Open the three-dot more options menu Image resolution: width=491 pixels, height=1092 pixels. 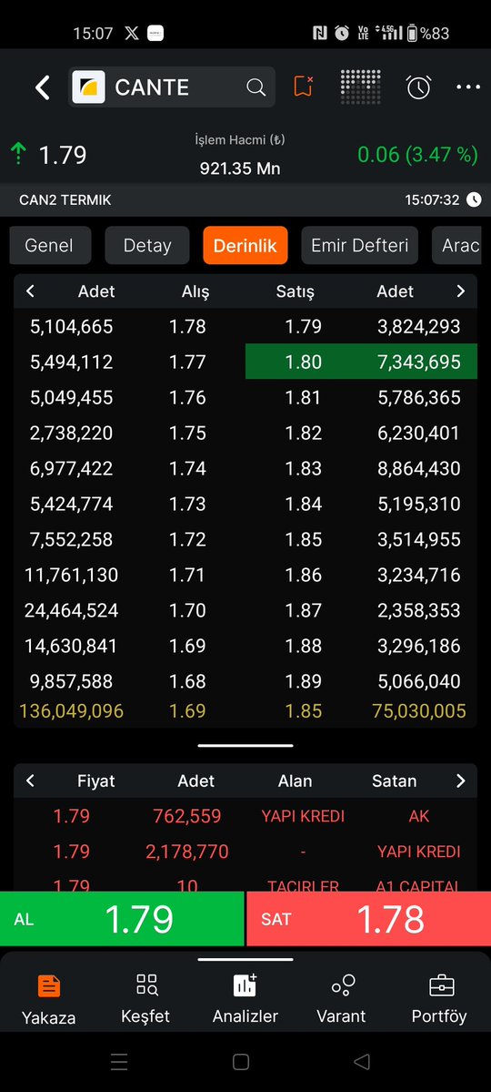[468, 87]
